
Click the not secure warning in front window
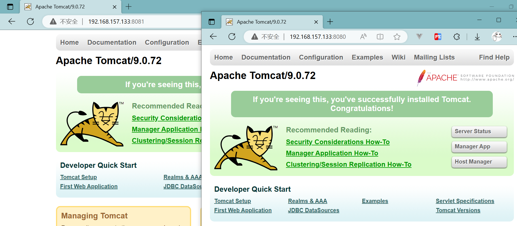tap(265, 37)
